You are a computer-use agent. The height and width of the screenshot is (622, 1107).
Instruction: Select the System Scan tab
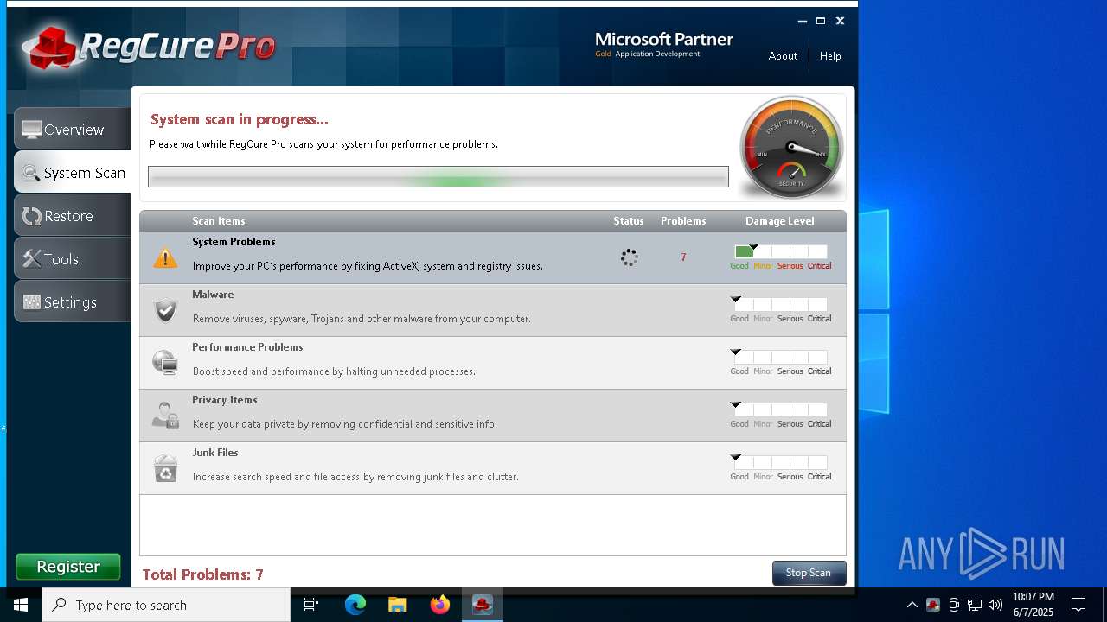pos(73,172)
